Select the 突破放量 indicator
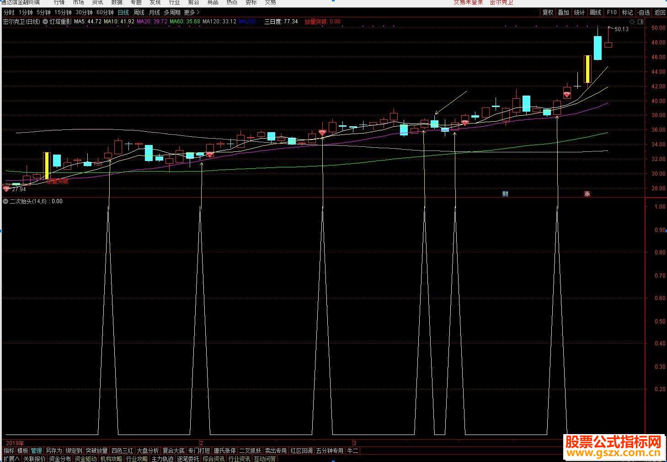This screenshot has height=462, width=667. (x=96, y=451)
